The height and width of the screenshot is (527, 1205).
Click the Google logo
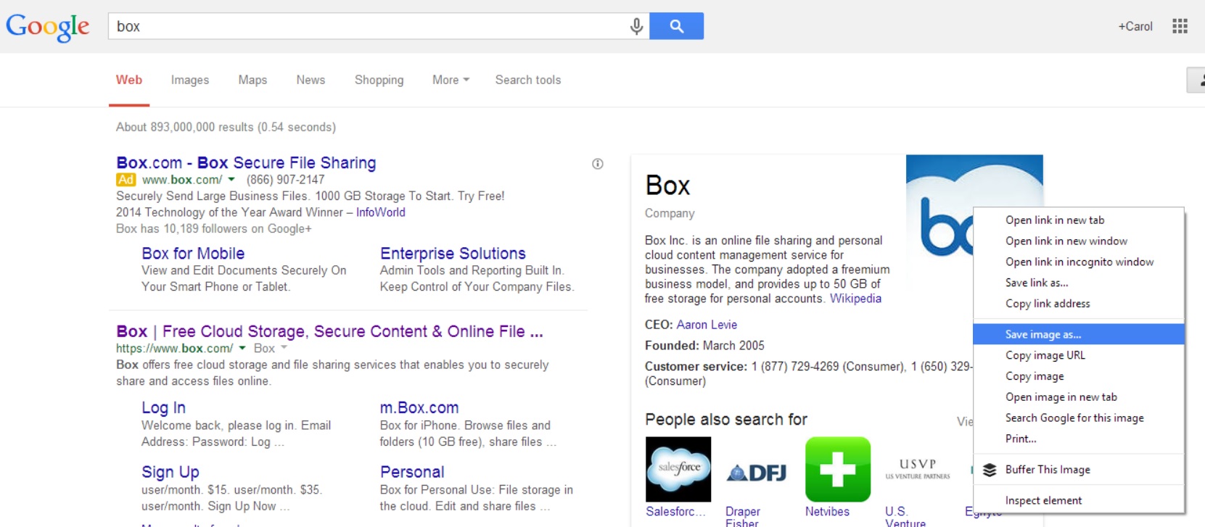(x=48, y=27)
